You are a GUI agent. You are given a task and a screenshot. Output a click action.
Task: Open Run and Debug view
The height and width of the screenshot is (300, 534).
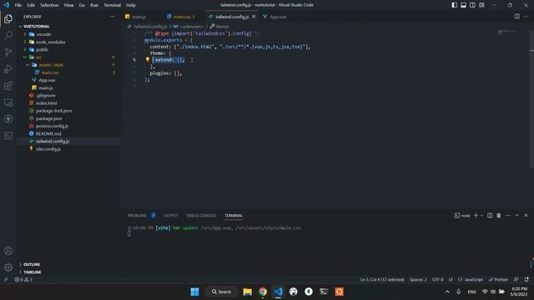8,68
